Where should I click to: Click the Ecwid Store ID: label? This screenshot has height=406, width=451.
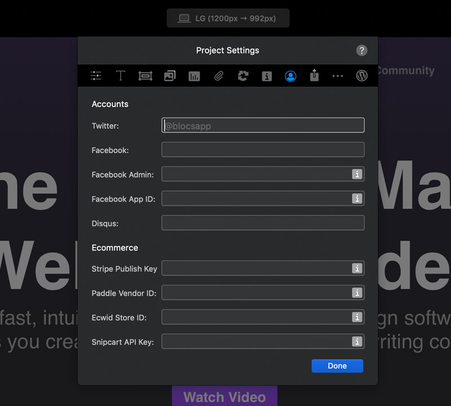(x=119, y=318)
